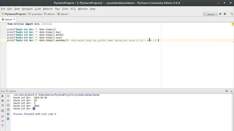Rerun datum from the Run panel
The width and height of the screenshot is (234, 131).
[3, 96]
